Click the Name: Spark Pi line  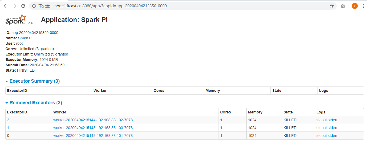coord(19,38)
